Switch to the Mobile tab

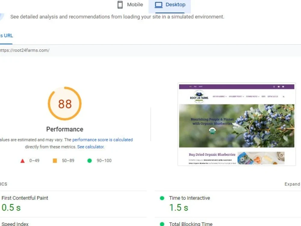pos(130,5)
